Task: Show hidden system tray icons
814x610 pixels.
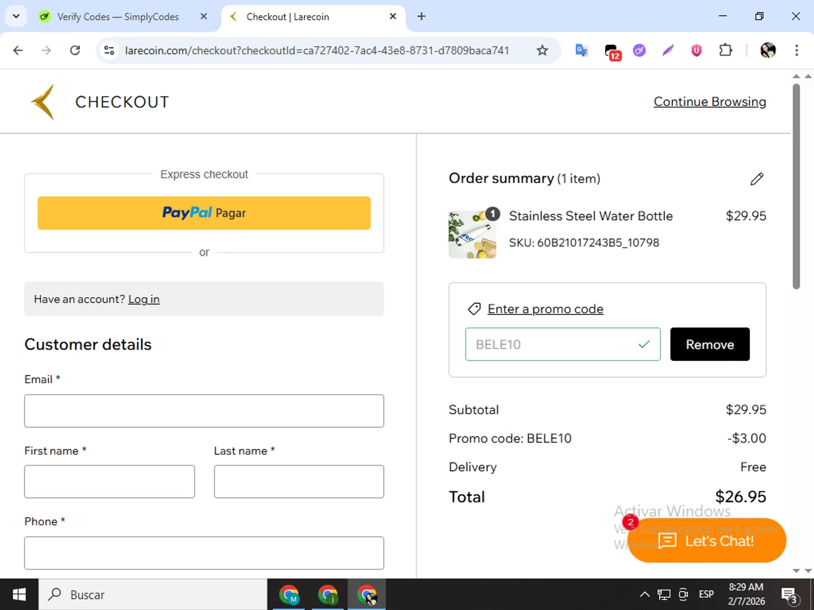Action: [645, 594]
